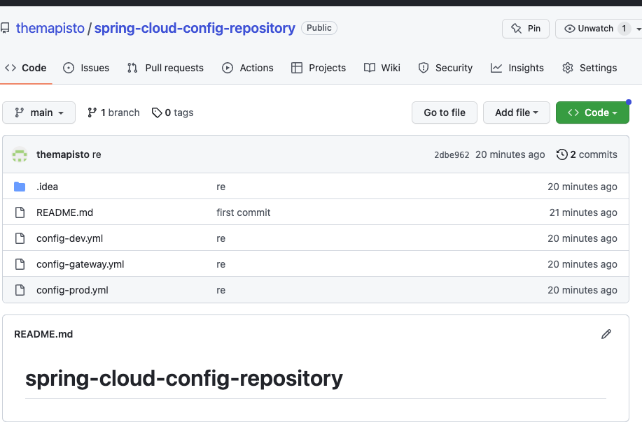
Task: Click the file icon next to README.md row
Action: [x=20, y=212]
